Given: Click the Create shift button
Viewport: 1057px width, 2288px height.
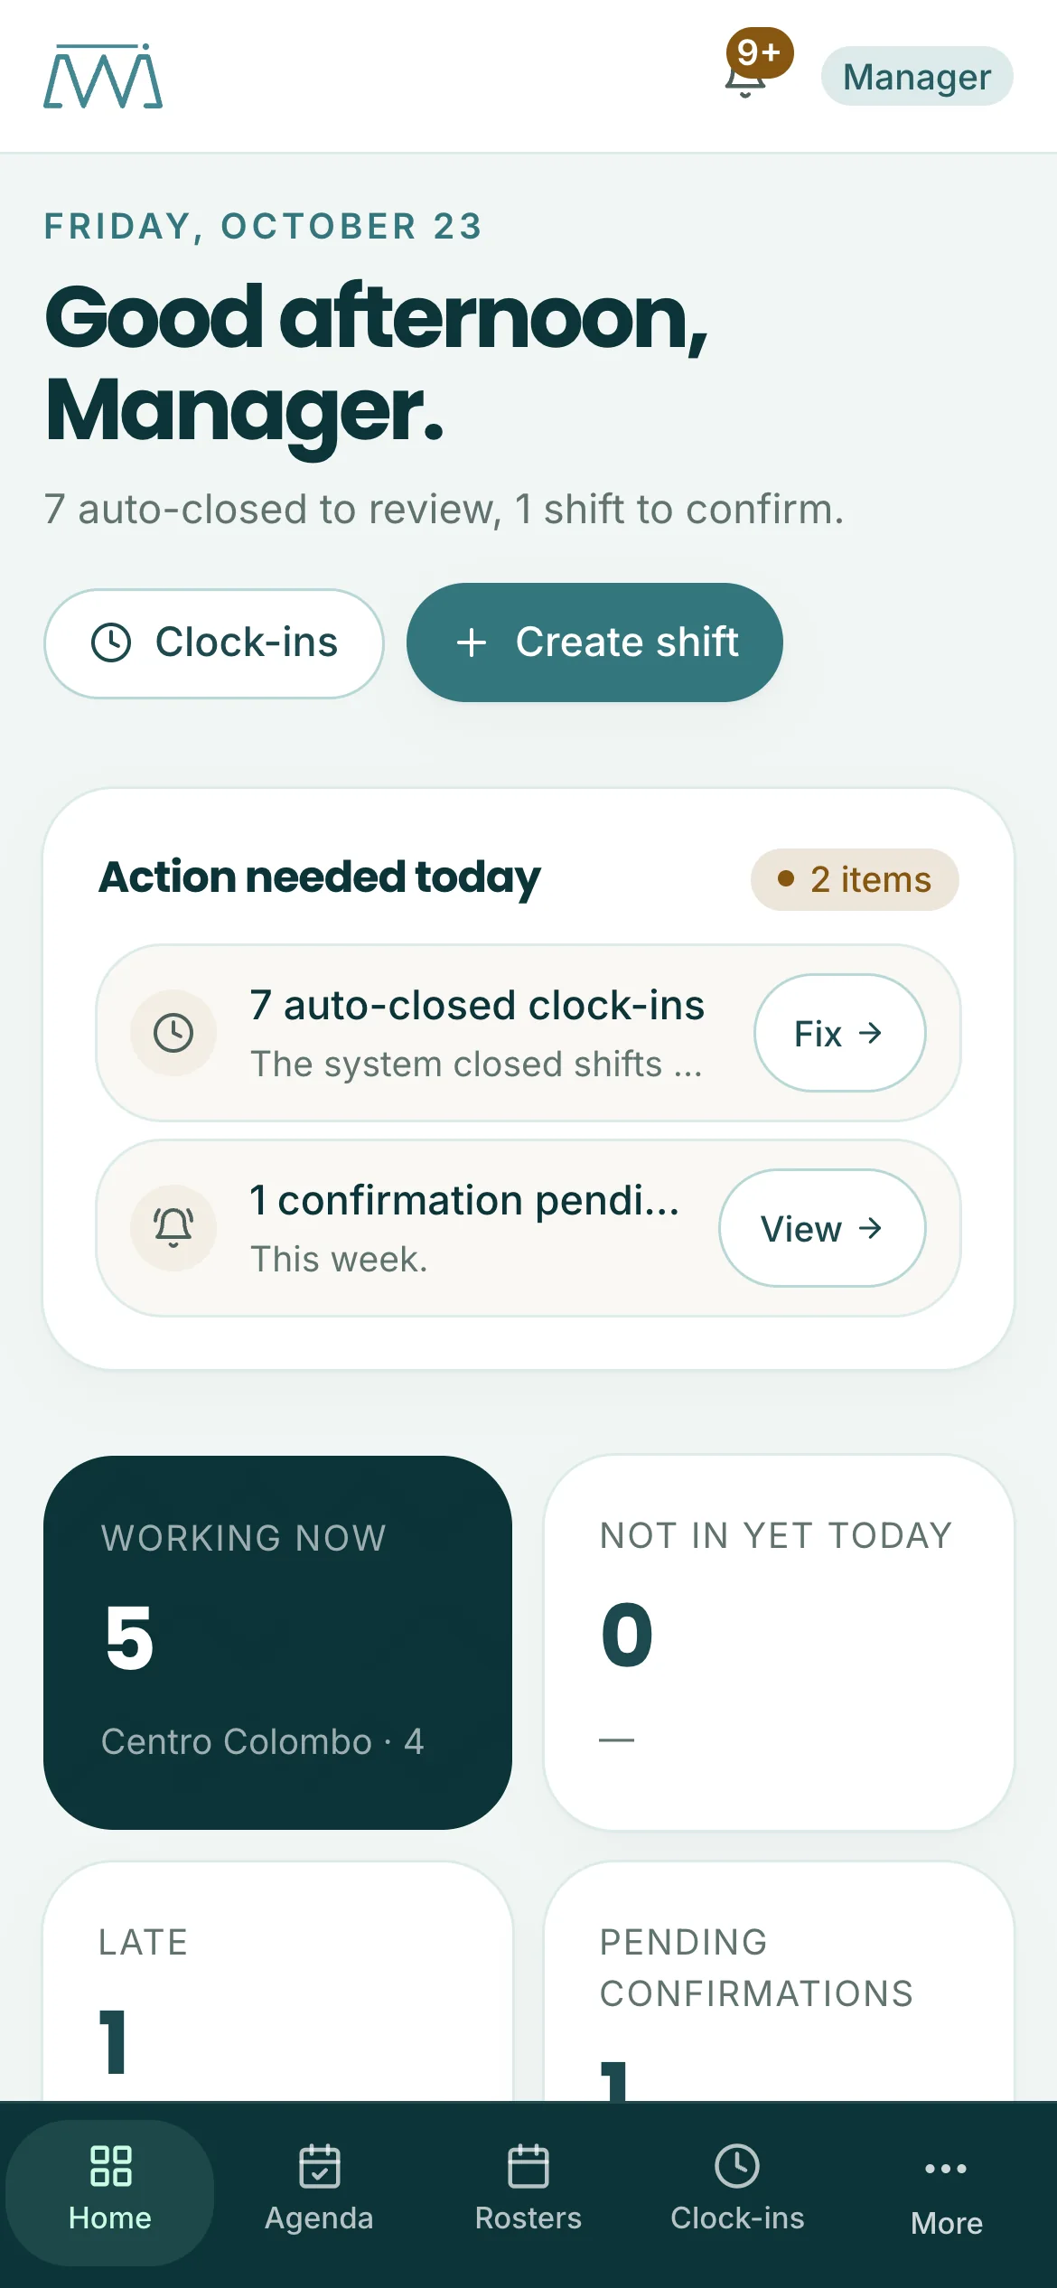Looking at the screenshot, I should pos(594,642).
